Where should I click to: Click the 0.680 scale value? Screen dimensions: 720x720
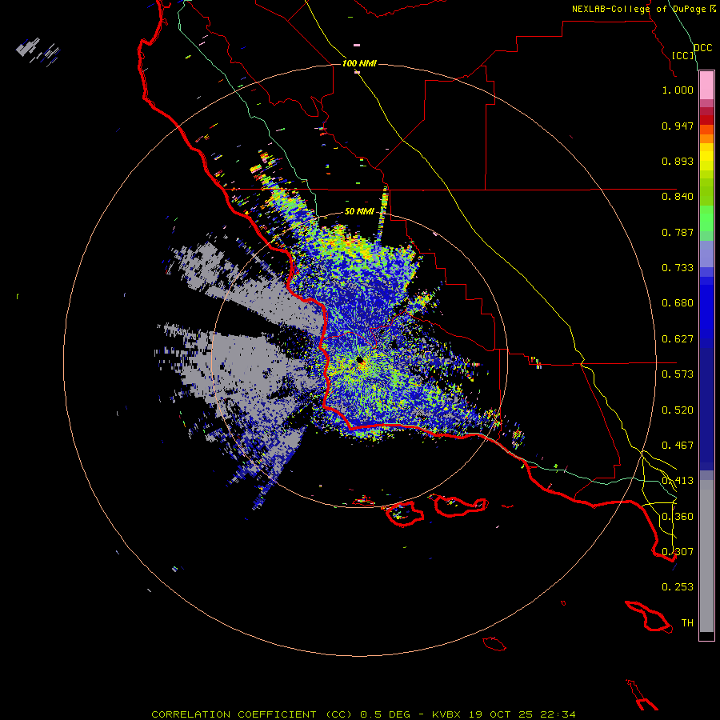[678, 303]
